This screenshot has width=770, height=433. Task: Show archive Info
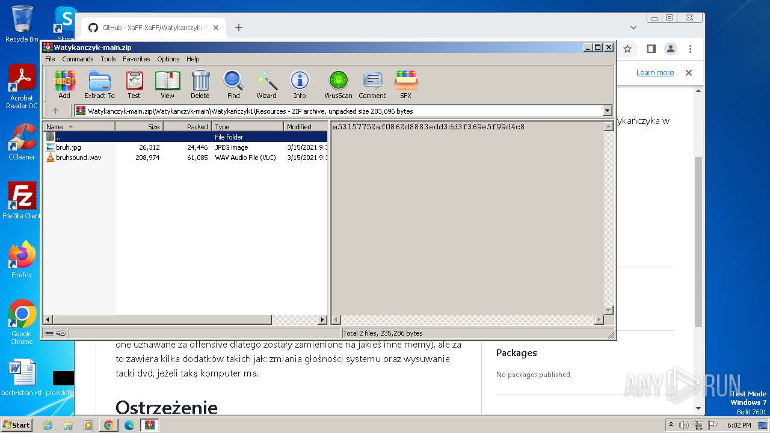coord(300,84)
